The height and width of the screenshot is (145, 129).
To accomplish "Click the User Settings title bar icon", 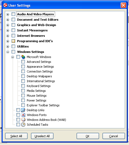I will 5,5.
